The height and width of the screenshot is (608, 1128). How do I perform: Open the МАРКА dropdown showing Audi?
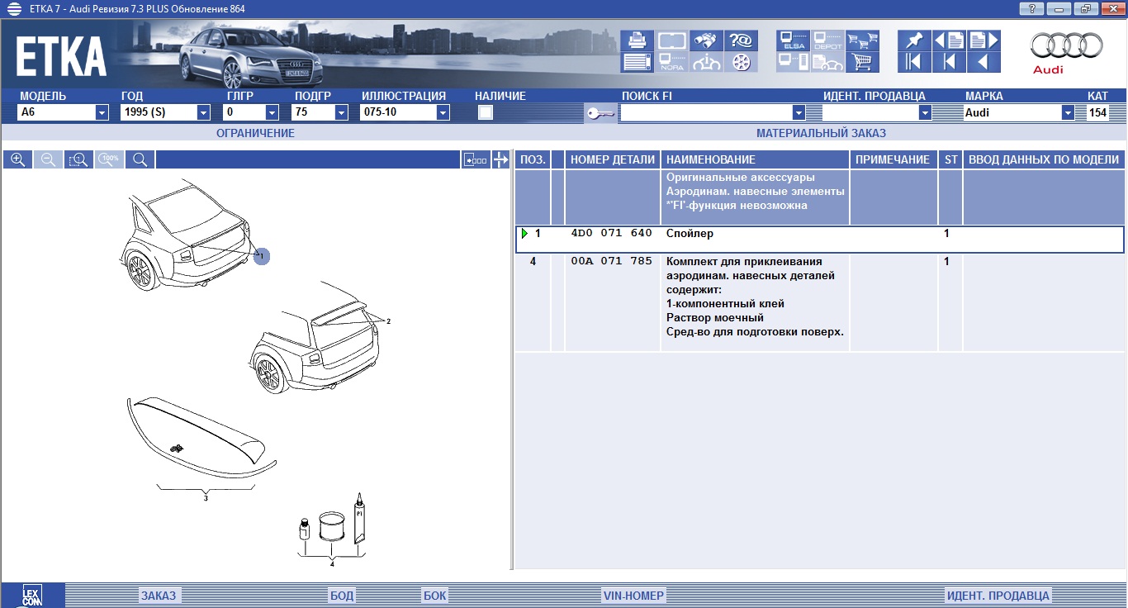click(1068, 112)
